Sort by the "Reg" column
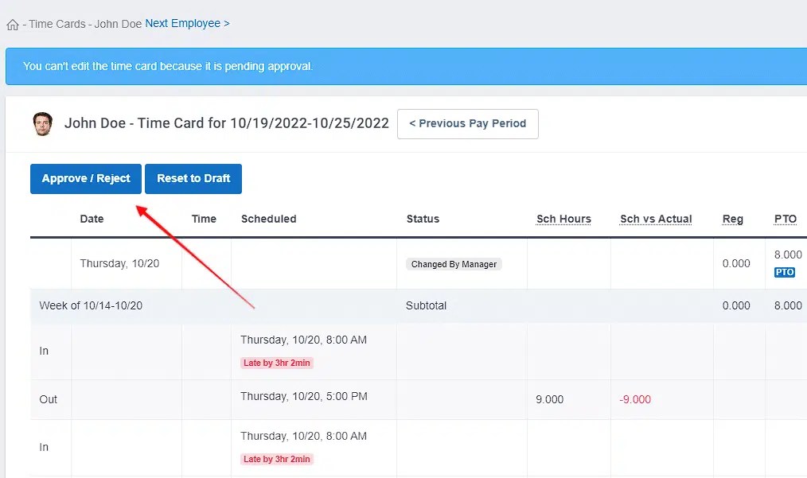This screenshot has width=807, height=478. tap(732, 219)
